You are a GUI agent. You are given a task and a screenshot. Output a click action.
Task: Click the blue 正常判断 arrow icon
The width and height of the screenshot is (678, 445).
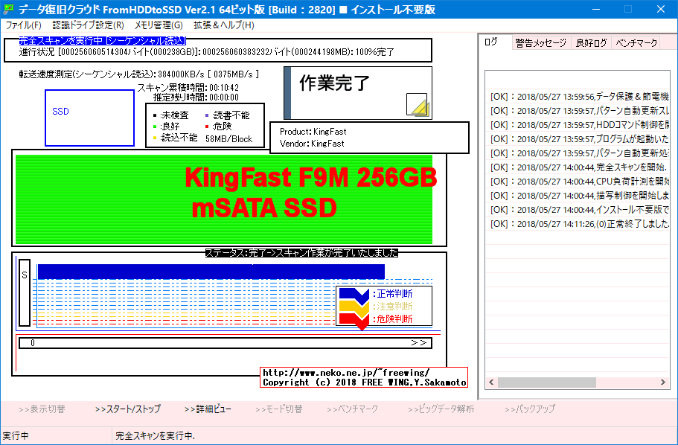(x=351, y=294)
